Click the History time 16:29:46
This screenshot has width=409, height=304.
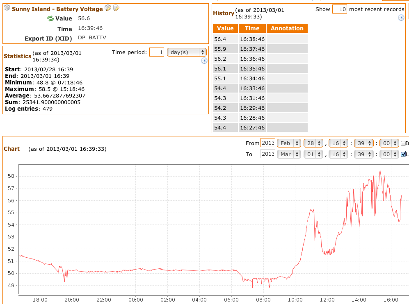tap(252, 108)
